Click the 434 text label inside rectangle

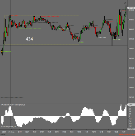29,39
